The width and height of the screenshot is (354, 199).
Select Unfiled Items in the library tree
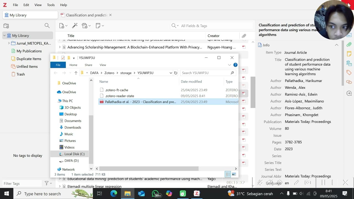27,66
